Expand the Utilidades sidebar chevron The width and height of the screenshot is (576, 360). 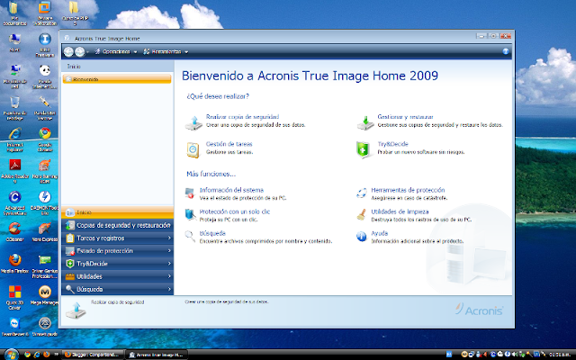click(169, 276)
